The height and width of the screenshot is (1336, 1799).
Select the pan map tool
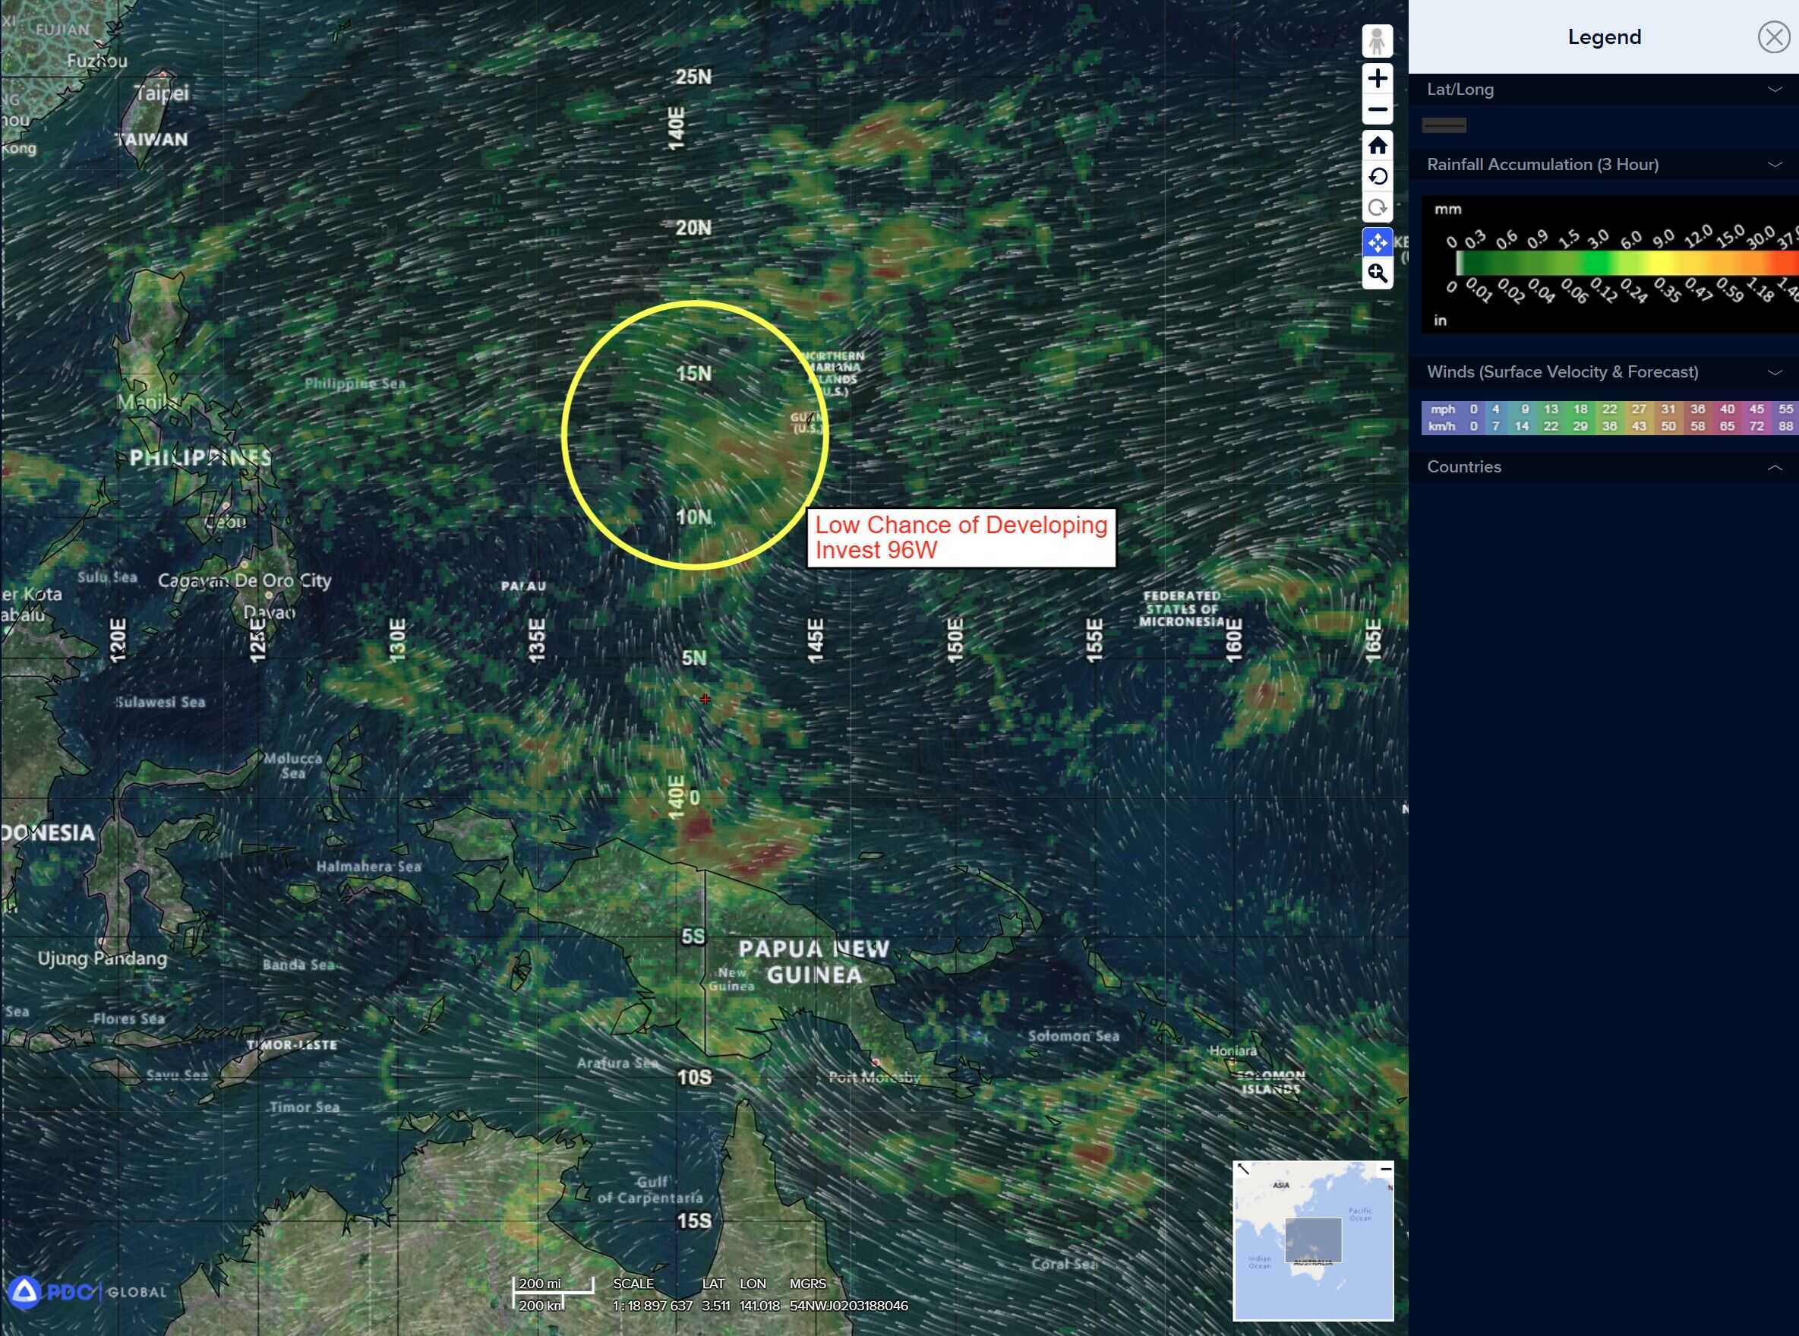[1377, 242]
